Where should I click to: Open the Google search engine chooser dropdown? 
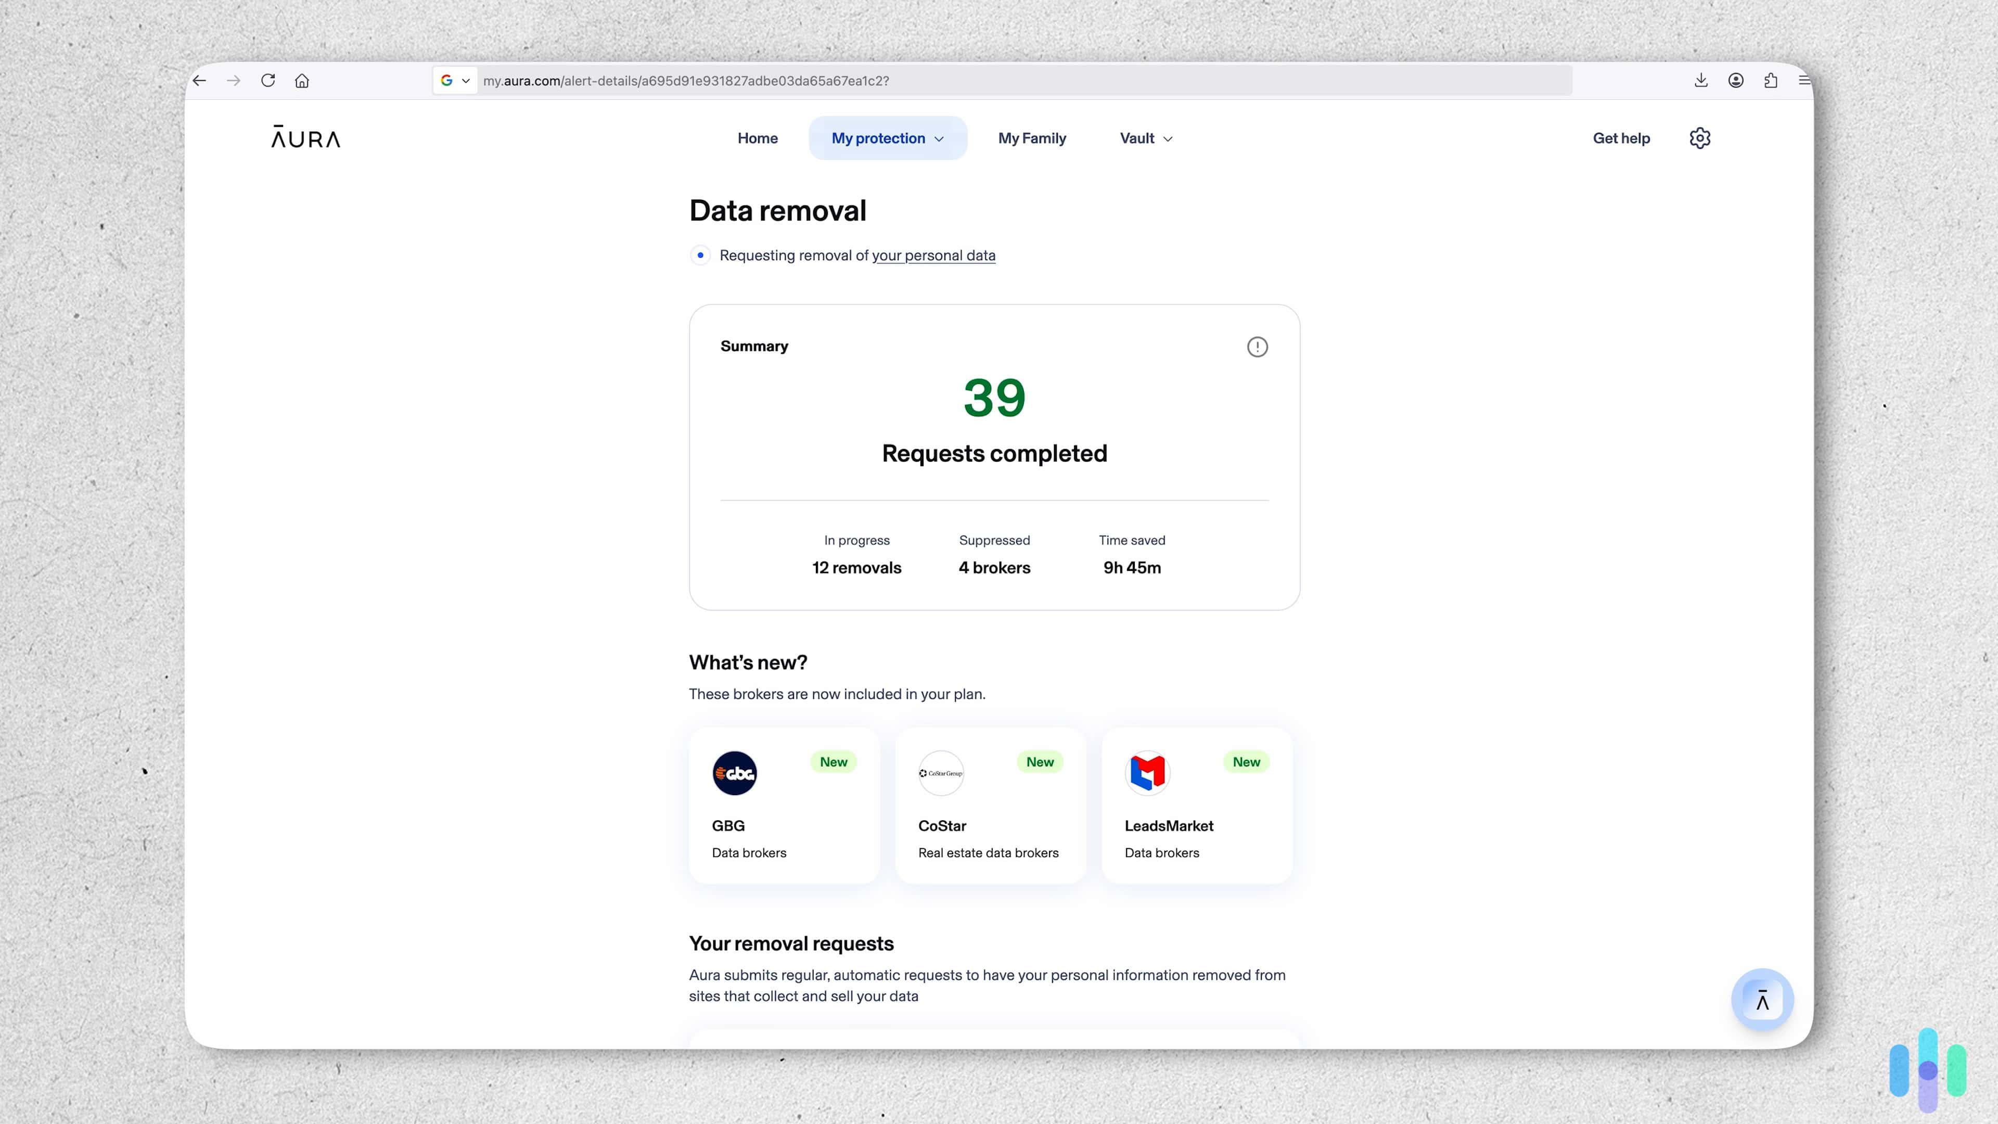[455, 80]
